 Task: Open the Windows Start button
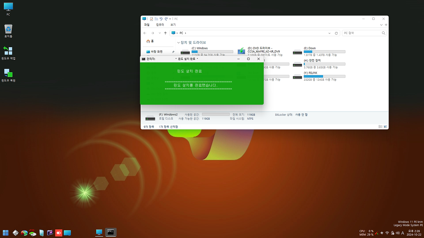pyautogui.click(x=6, y=233)
